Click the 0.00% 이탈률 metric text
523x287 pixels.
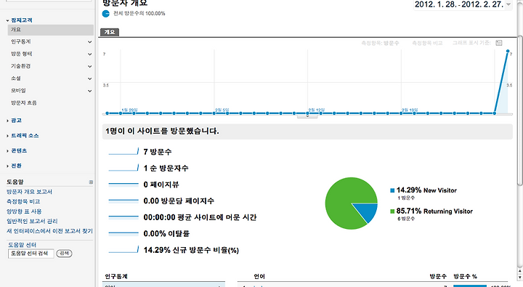tap(166, 234)
